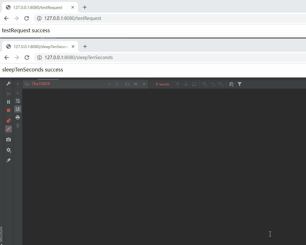The image size is (306, 245).
Task: Print console output
Action: coord(18,117)
